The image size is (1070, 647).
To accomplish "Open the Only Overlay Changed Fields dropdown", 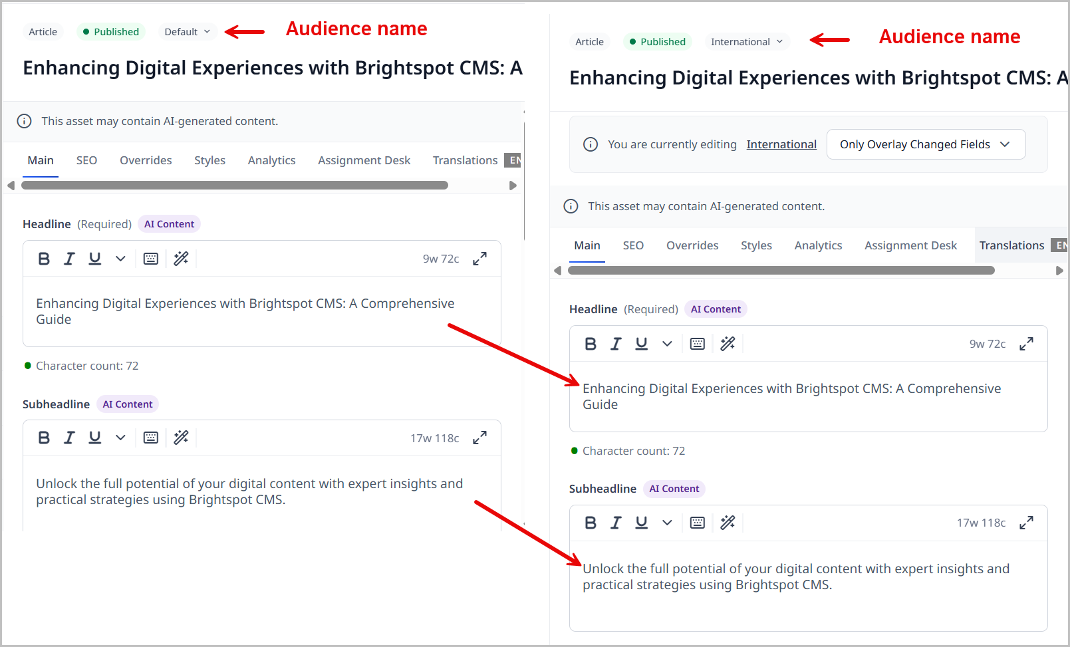I will (925, 144).
